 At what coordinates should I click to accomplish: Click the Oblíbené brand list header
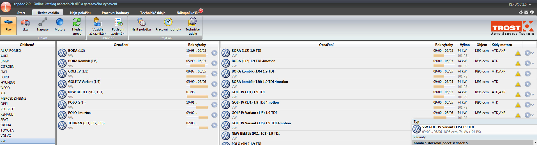27,45
